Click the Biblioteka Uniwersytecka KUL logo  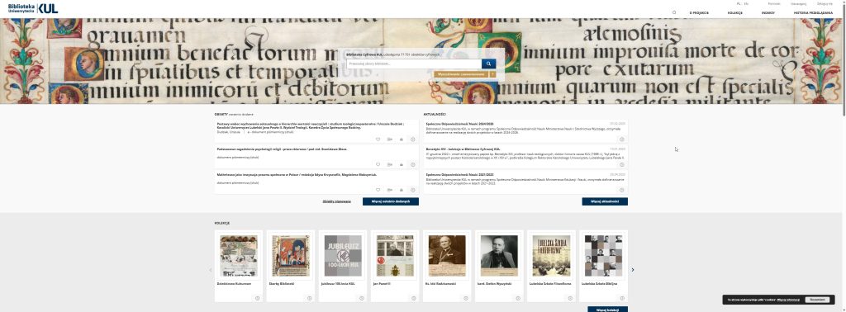click(x=33, y=8)
